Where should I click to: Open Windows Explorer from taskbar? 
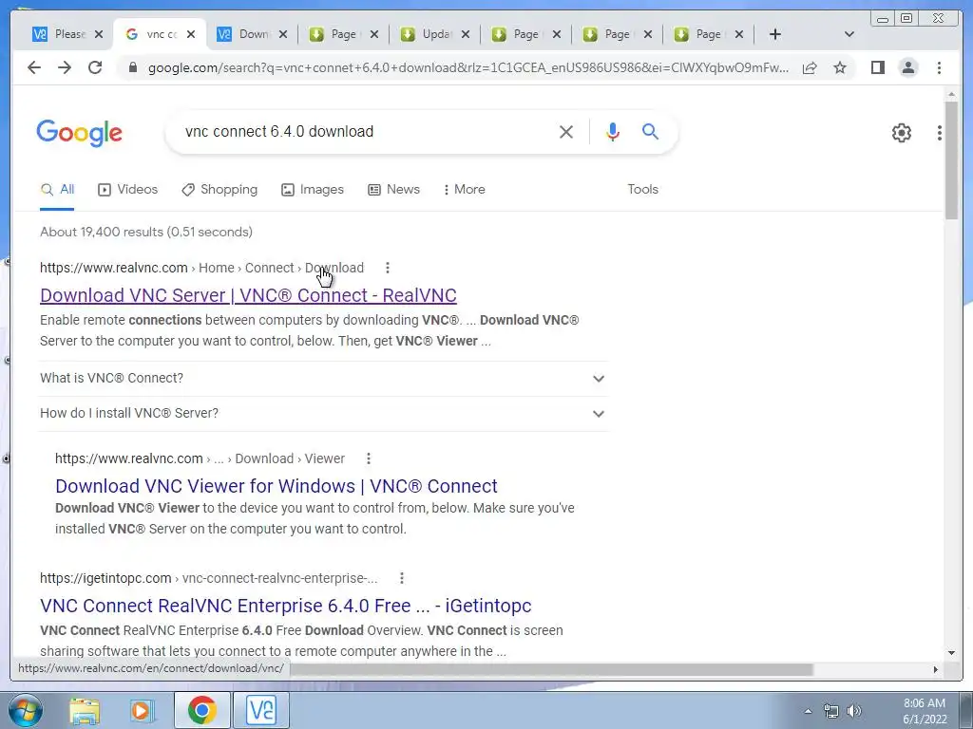tap(85, 710)
